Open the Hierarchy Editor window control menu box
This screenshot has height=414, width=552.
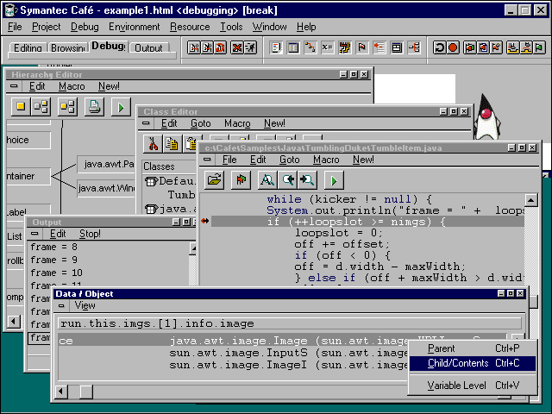click(x=14, y=86)
